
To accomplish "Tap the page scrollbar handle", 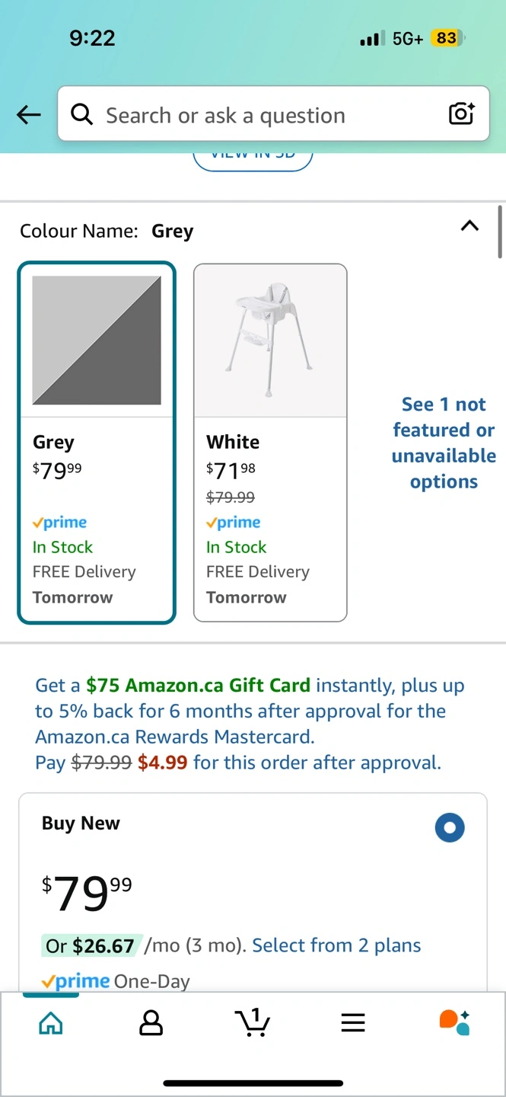I will tap(500, 232).
